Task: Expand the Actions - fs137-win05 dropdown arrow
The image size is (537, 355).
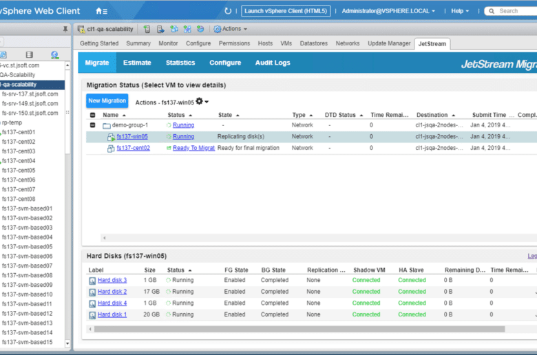Action: pyautogui.click(x=207, y=102)
